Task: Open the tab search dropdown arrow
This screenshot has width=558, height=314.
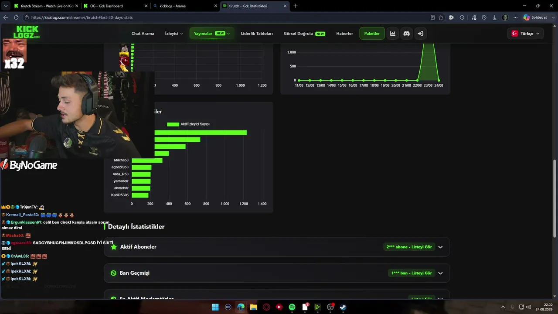Action: coord(6,6)
